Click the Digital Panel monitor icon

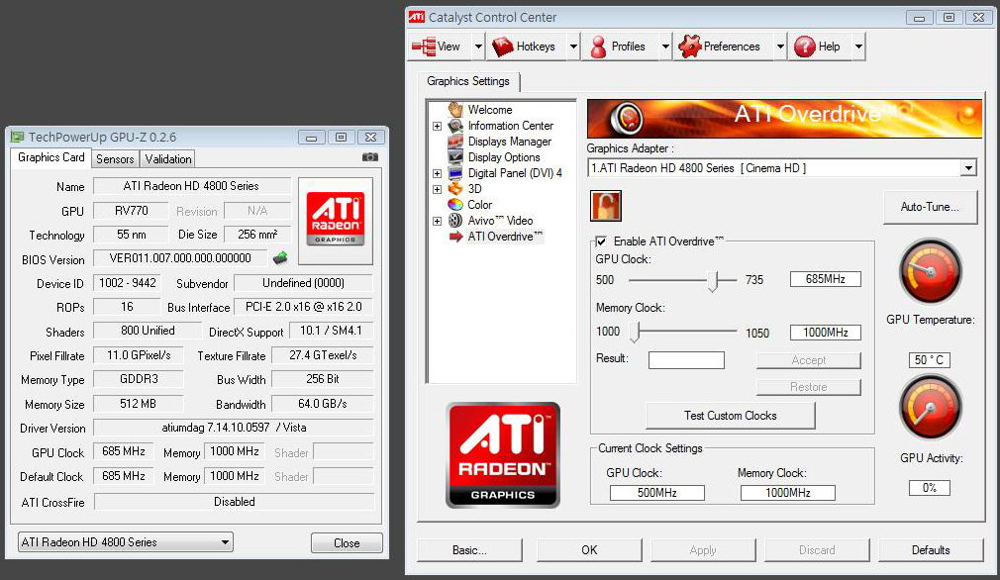pos(455,173)
